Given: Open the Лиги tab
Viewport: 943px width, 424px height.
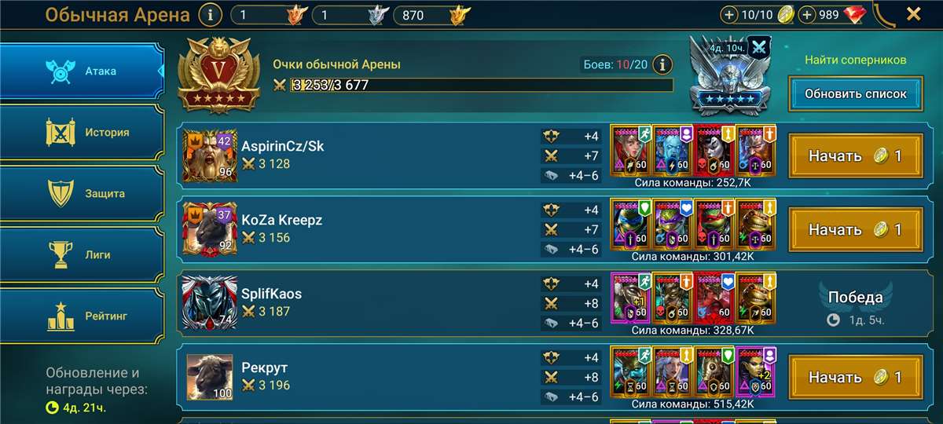Looking at the screenshot, I should [x=82, y=255].
